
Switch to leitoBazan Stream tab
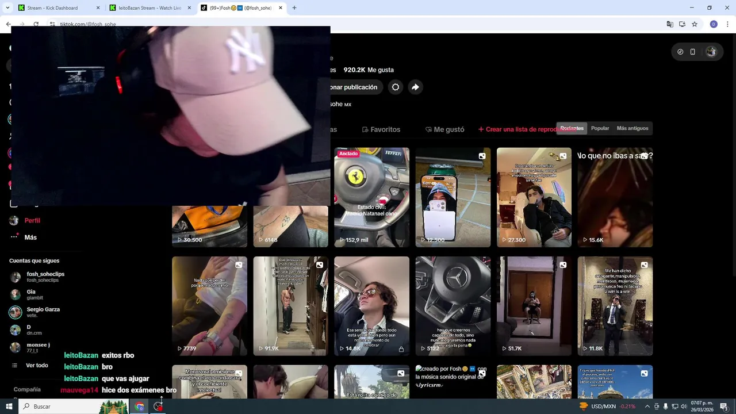point(151,8)
